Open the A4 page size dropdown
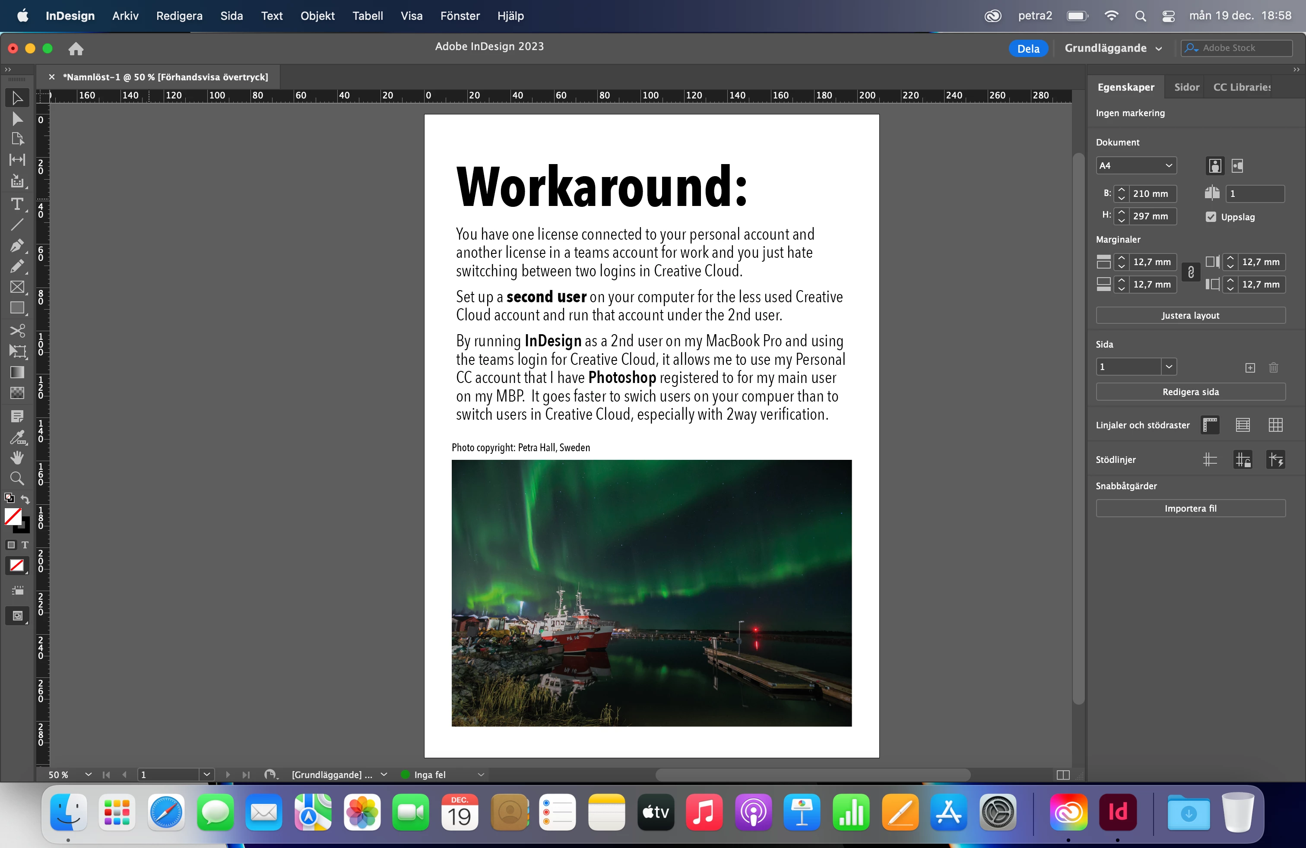 coord(1135,166)
